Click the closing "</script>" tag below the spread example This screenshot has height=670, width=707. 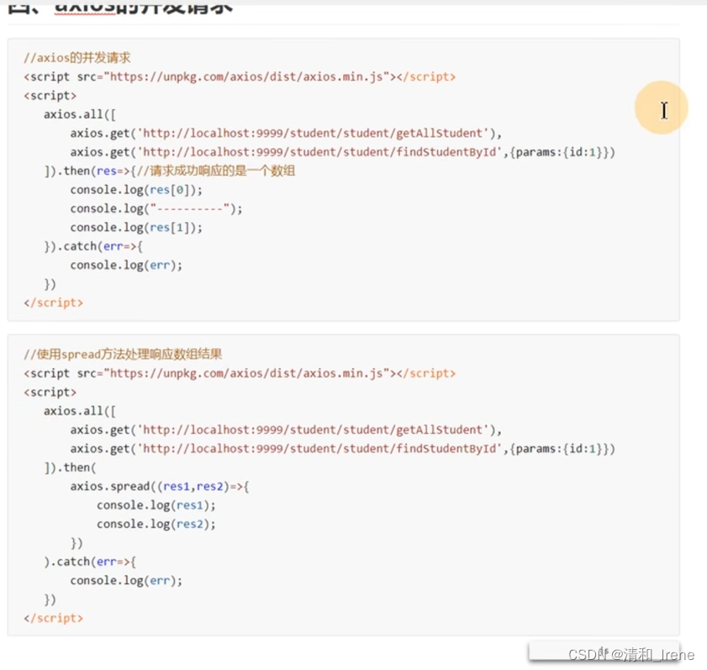coord(53,618)
